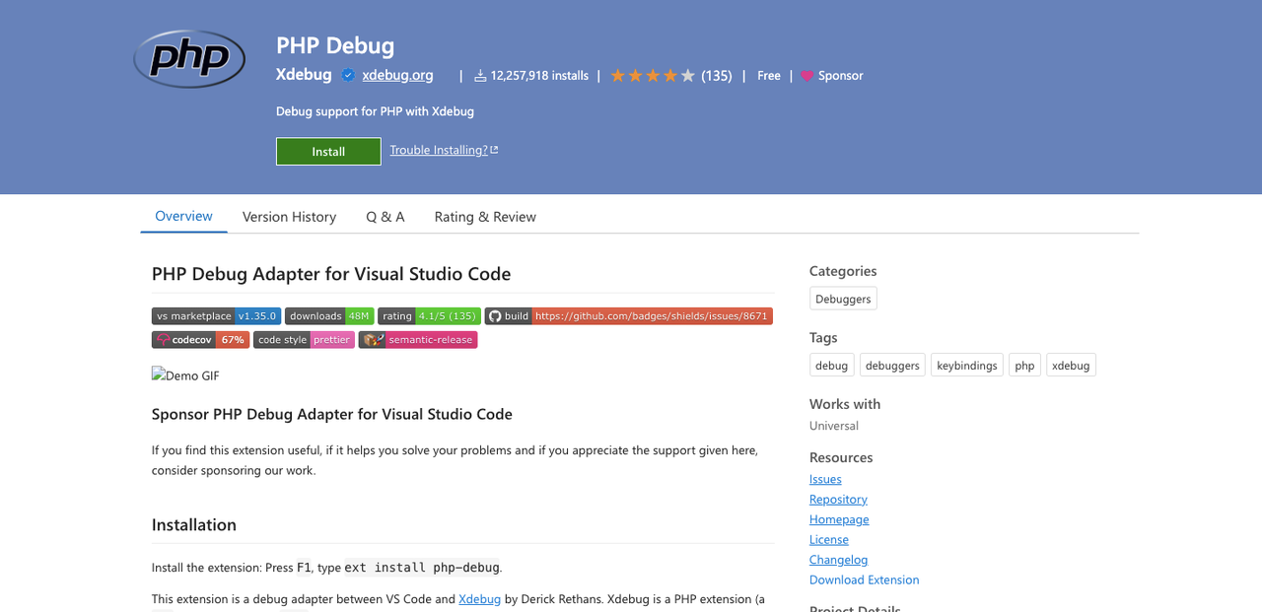Select the Overview tab

click(183, 216)
